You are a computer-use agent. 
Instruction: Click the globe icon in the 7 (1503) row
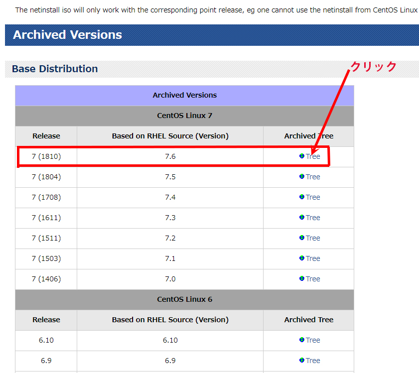pos(302,258)
